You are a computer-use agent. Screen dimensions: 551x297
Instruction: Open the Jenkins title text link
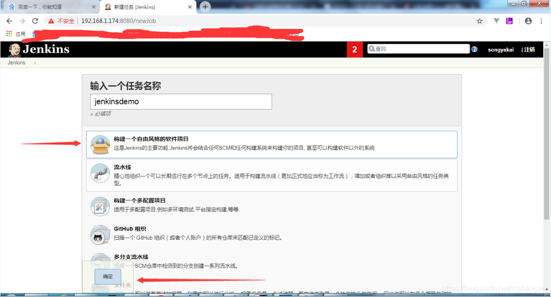point(46,49)
